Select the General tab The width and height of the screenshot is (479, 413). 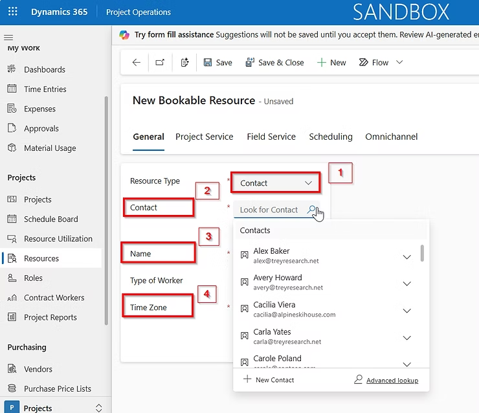(148, 137)
